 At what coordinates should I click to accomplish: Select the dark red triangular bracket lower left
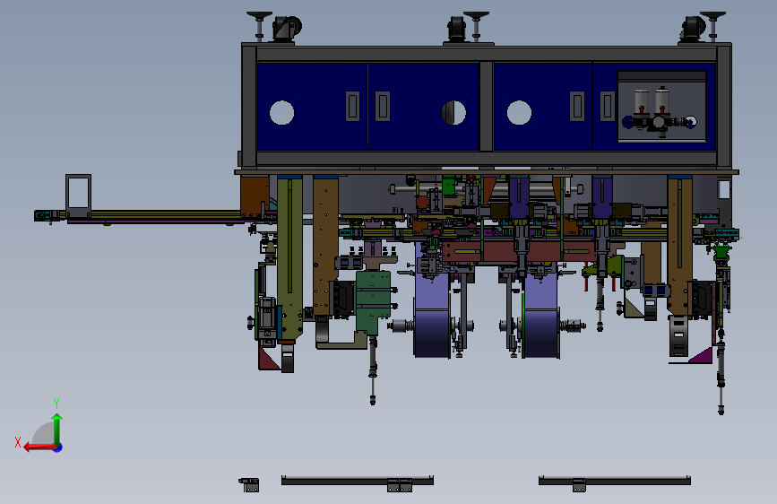click(x=268, y=358)
